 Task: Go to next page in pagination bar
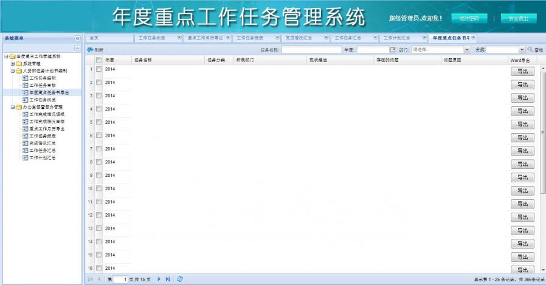click(159, 279)
